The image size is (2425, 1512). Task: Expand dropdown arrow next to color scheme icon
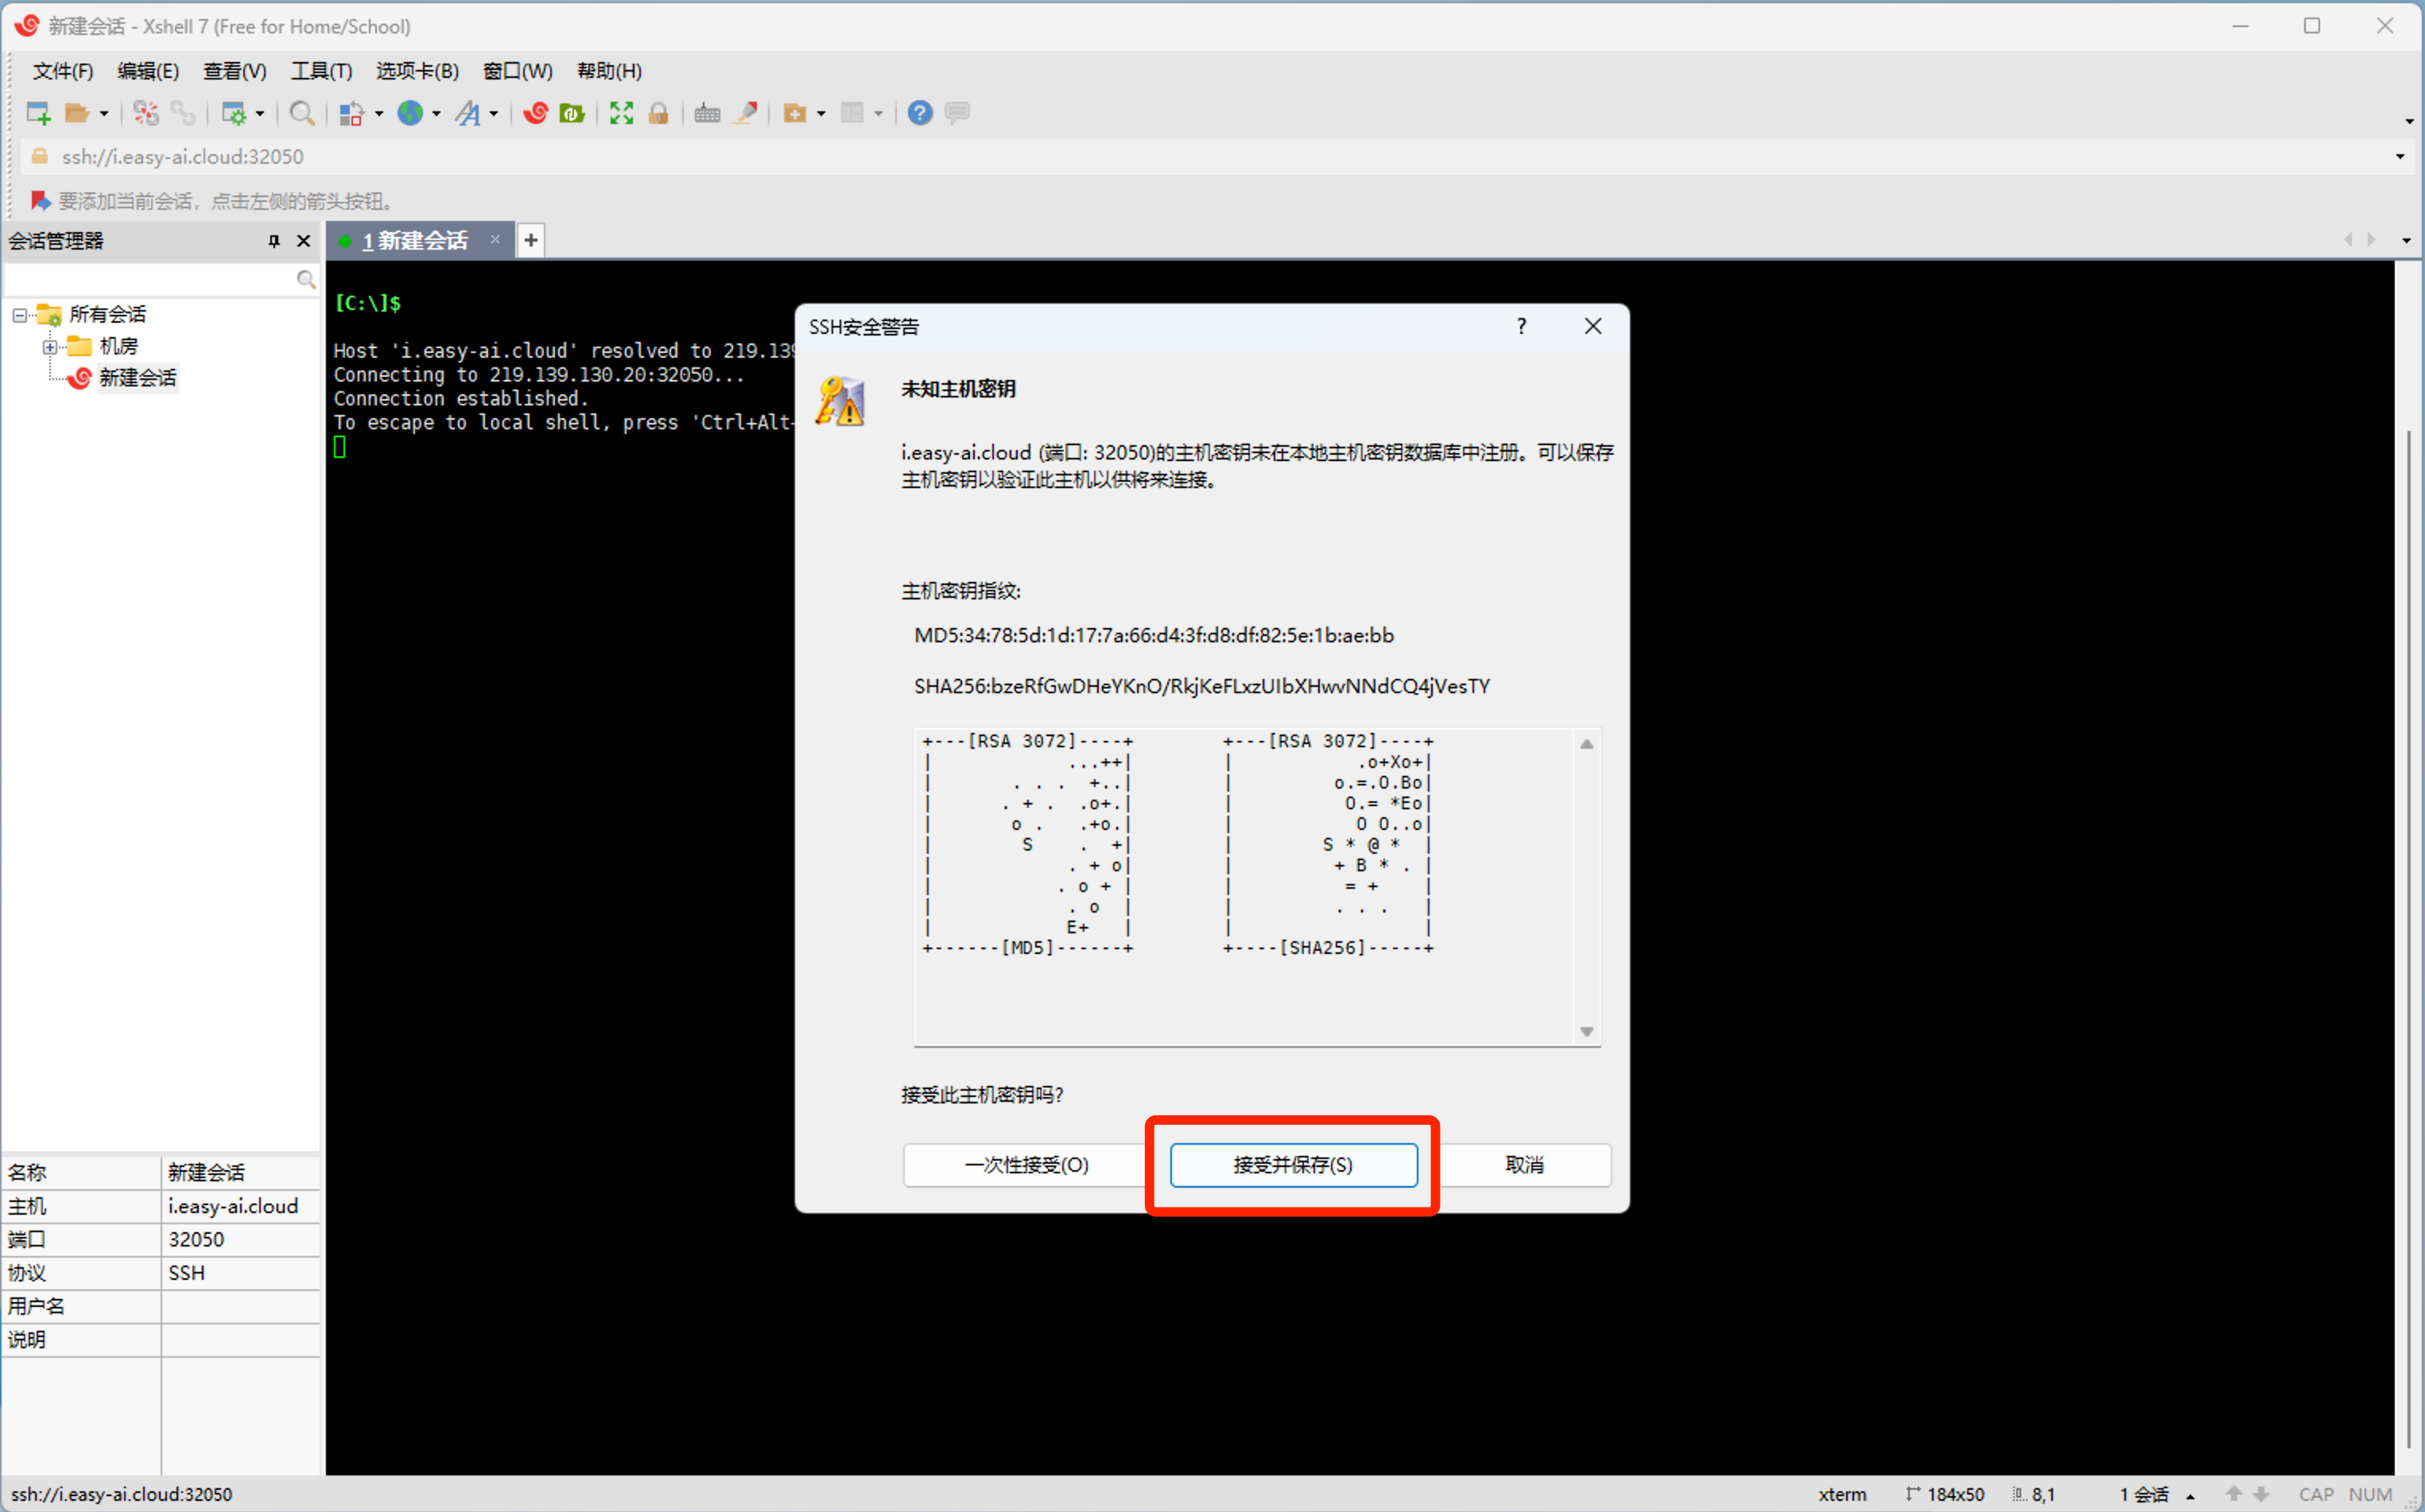[378, 114]
